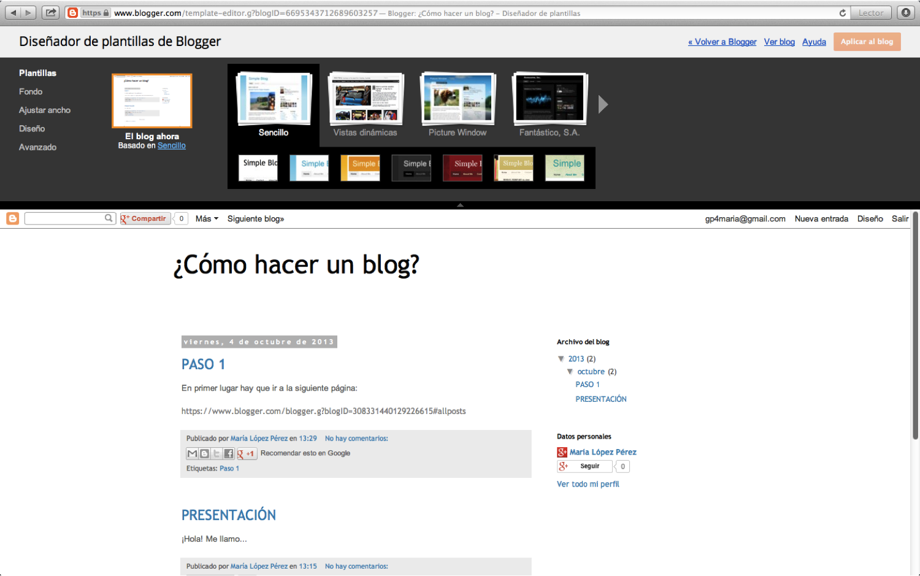Open the Ayuda link
This screenshot has width=920, height=576.
click(x=814, y=42)
